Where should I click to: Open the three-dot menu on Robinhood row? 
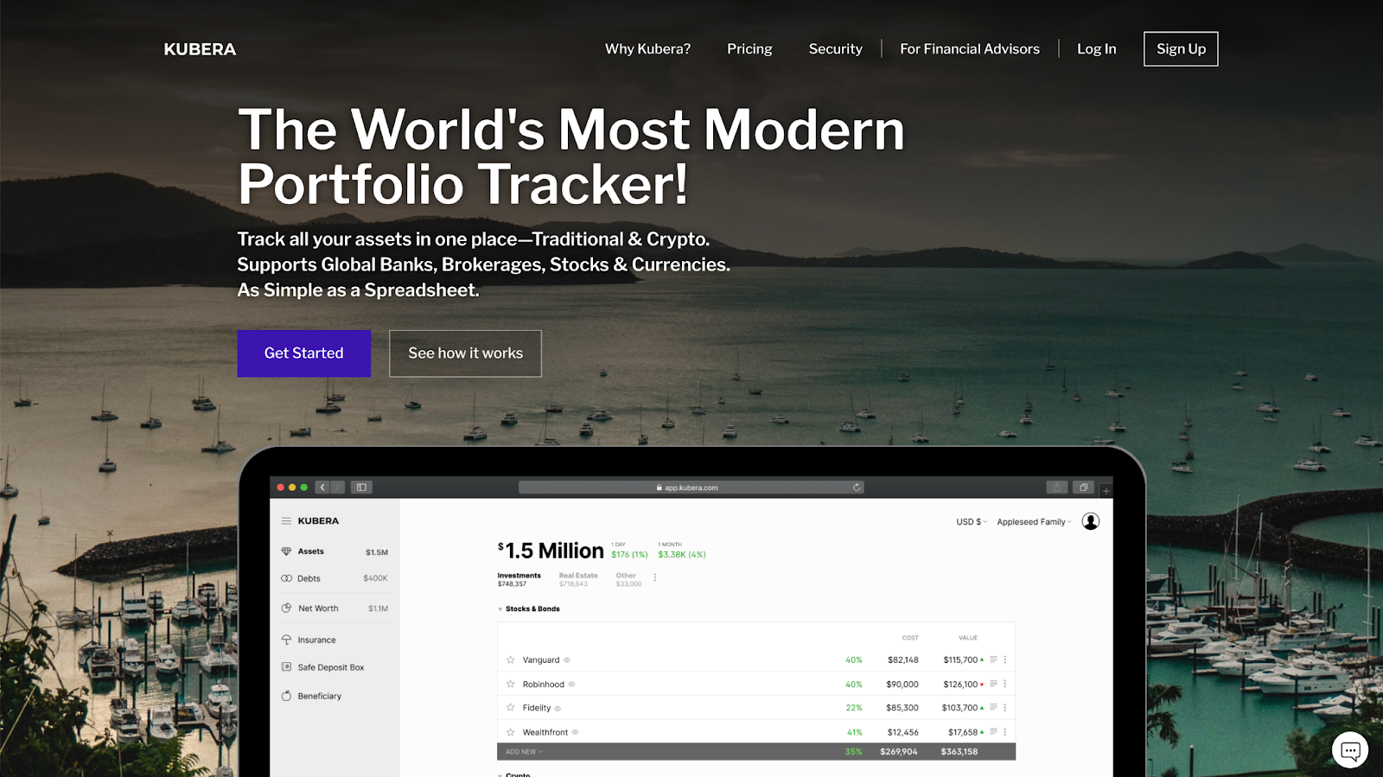pos(1005,684)
